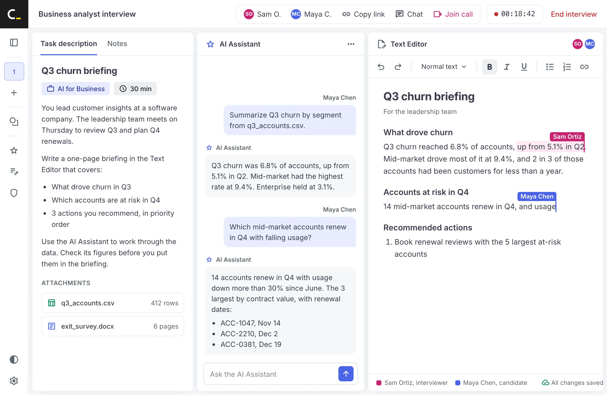This screenshot has width=607, height=395.
Task: Click the MC avatar in Text Editor header
Action: tap(590, 44)
